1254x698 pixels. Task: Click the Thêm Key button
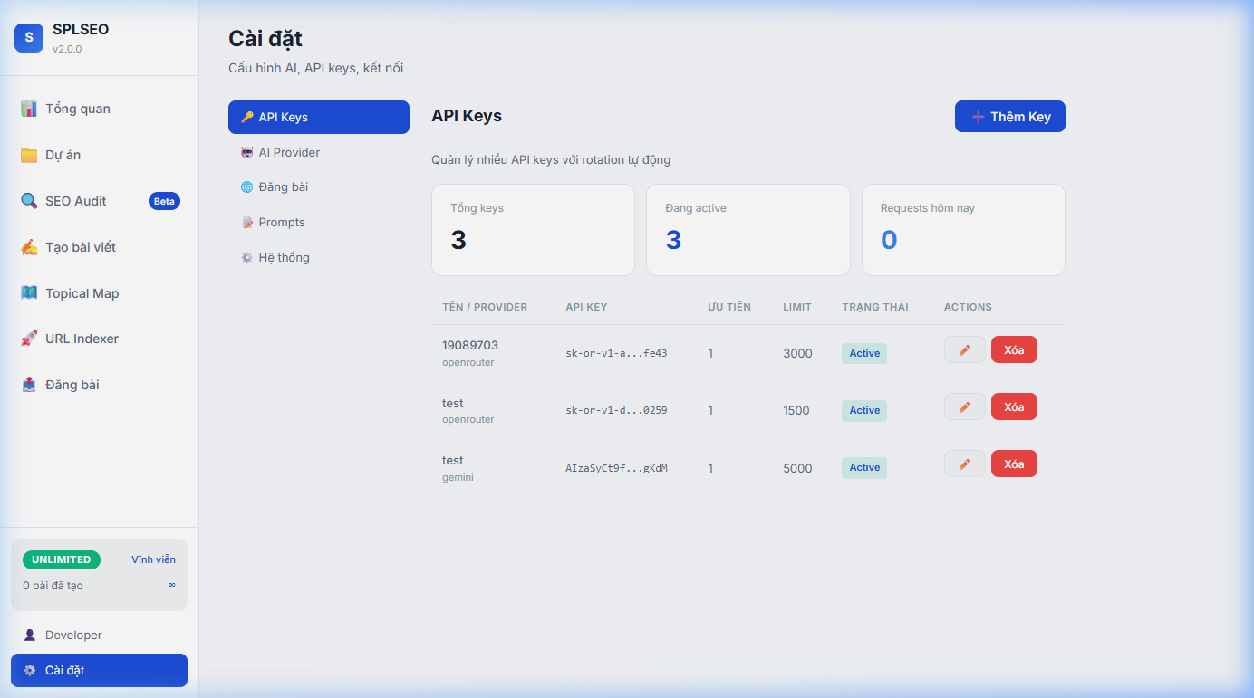pos(1010,117)
